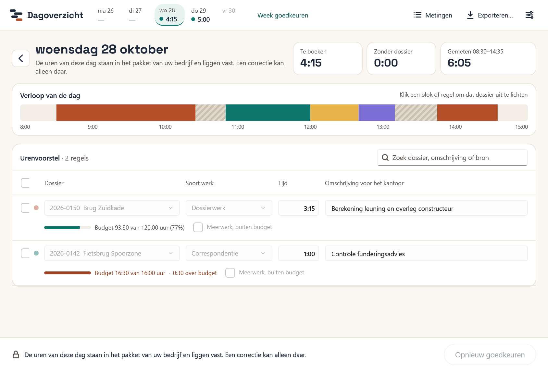Select the Fietsbrug Spoorzone row checkbox
This screenshot has height=371, width=548.
pos(25,253)
